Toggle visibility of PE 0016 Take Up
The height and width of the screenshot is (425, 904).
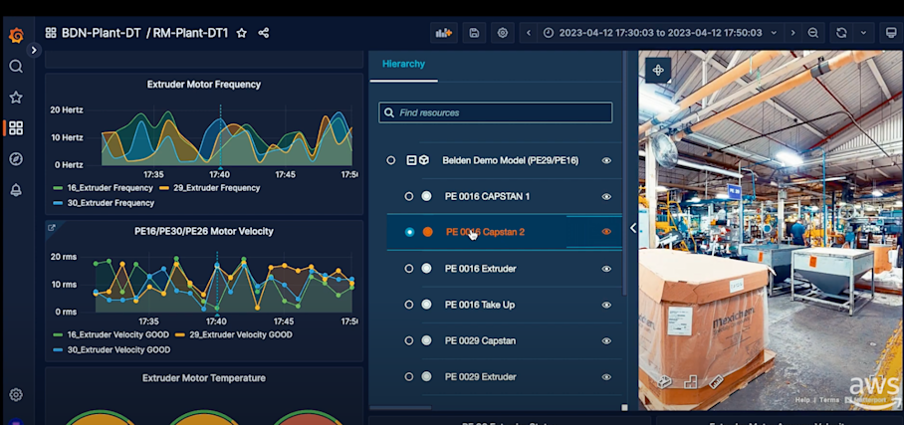click(606, 305)
